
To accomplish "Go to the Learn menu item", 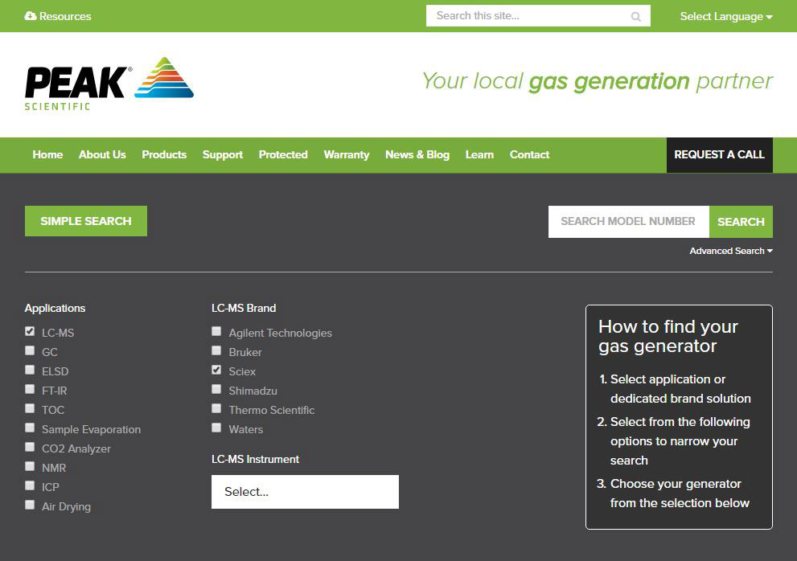I will click(x=479, y=154).
